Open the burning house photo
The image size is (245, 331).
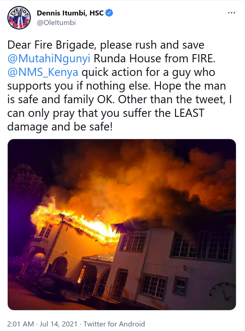pyautogui.click(x=122, y=225)
